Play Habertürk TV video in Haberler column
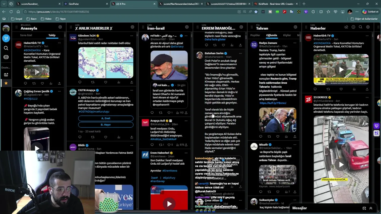Viewport: 381px width, 214px height. (341, 70)
